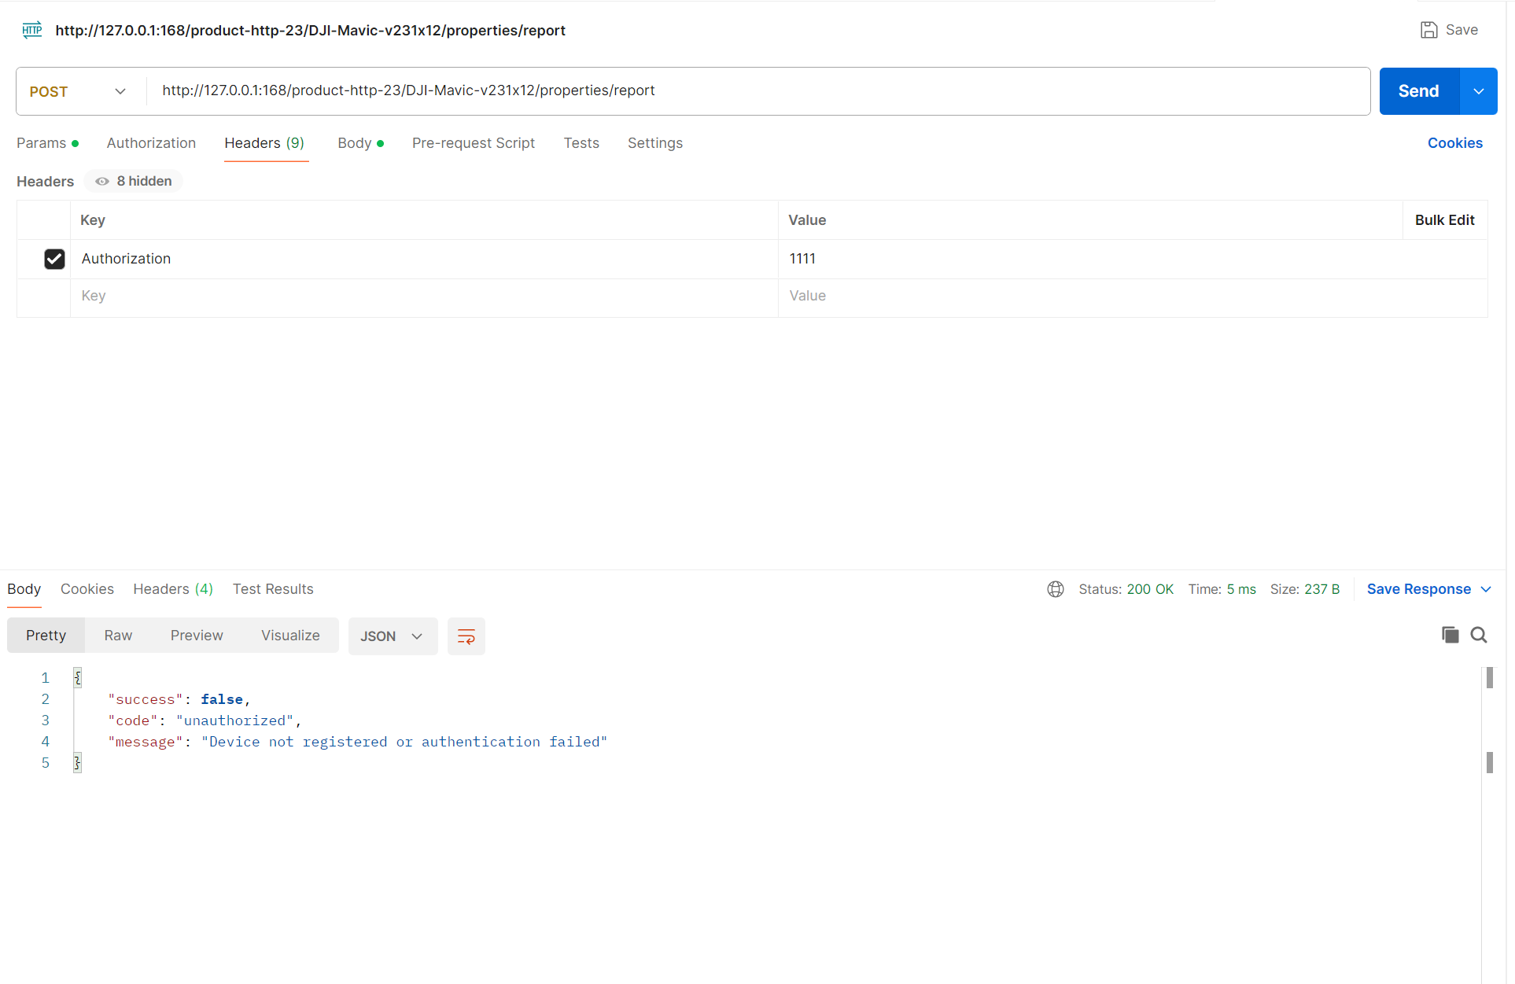1515x984 pixels.
Task: Click the Key column header
Action: 93,220
